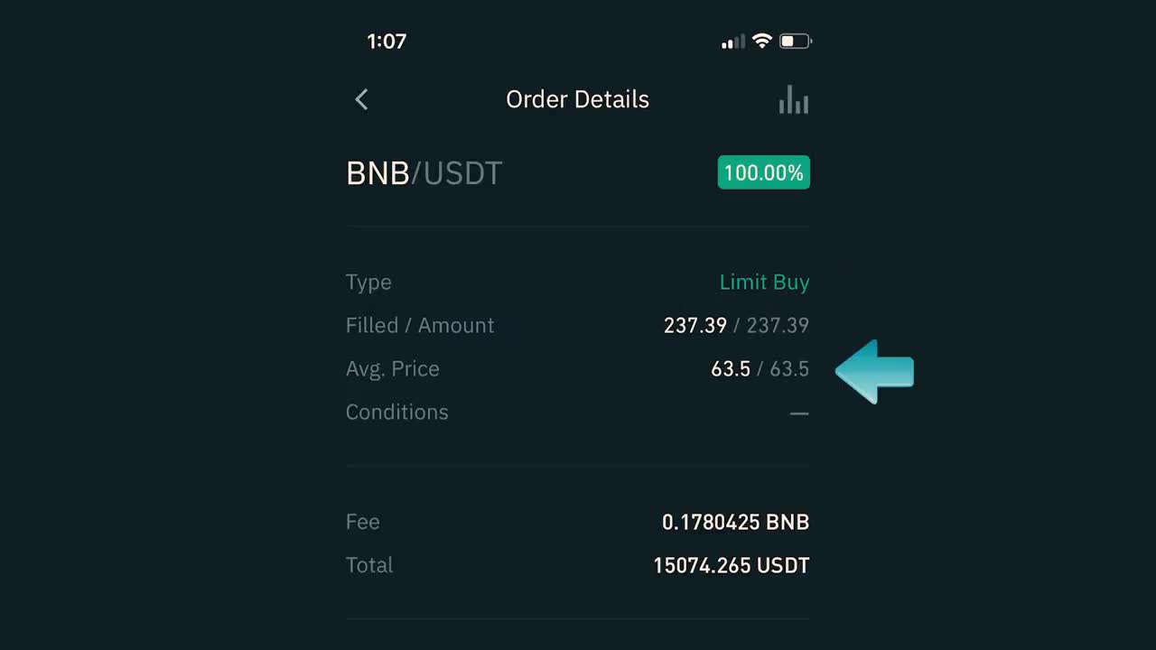Tap the Conditions dash value
The height and width of the screenshot is (650, 1156).
[x=798, y=413]
